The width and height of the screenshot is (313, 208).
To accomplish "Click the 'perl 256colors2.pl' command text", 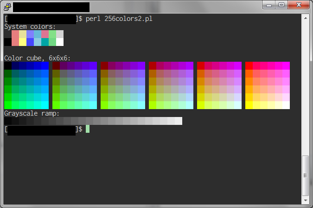I will coord(119,19).
